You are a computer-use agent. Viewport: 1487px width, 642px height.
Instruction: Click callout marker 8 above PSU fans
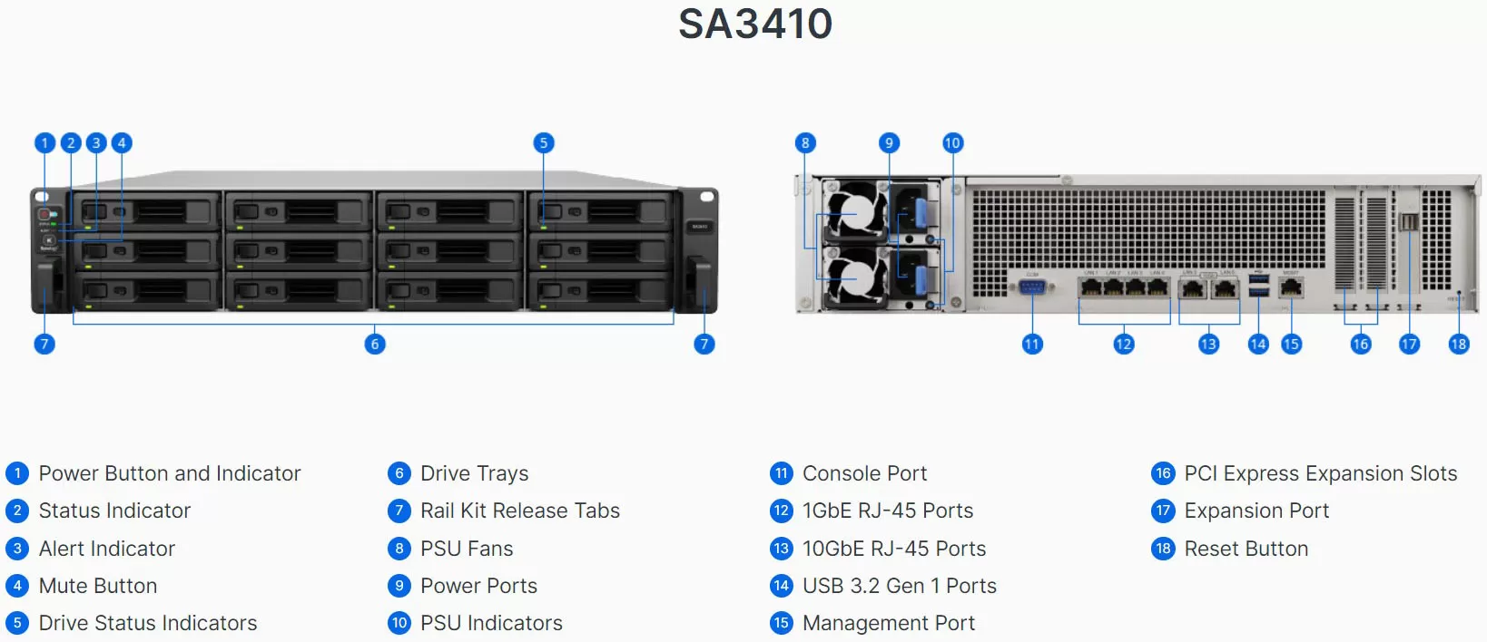pyautogui.click(x=805, y=143)
